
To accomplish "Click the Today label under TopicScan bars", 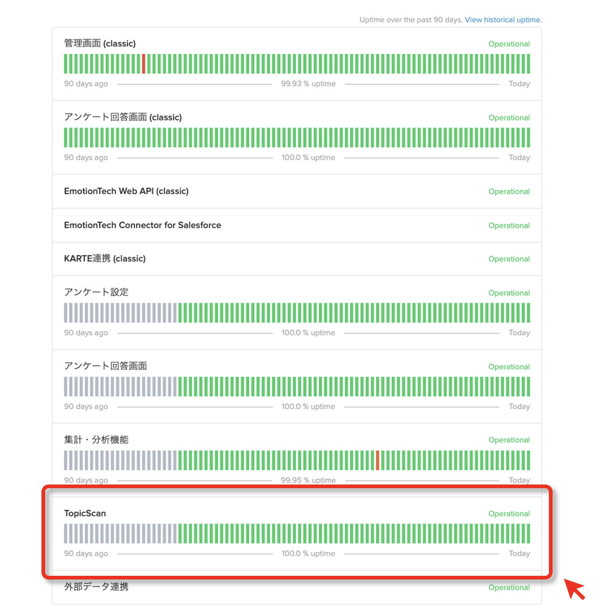I will tap(519, 553).
